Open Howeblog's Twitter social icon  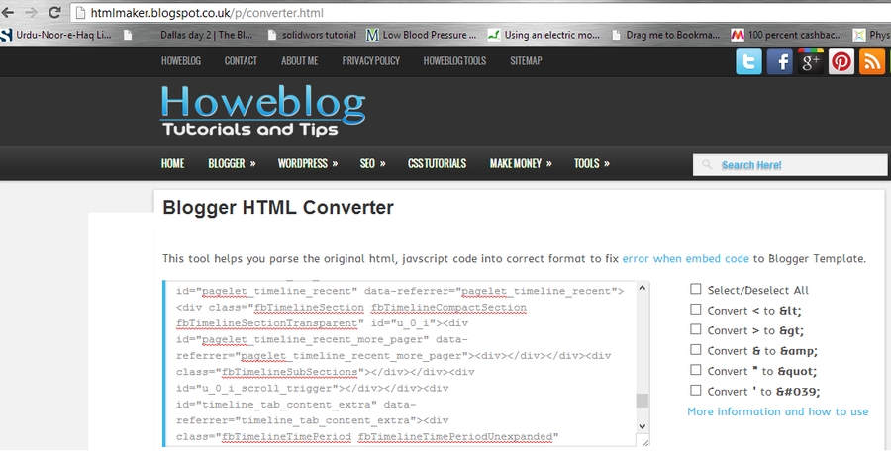click(x=749, y=61)
